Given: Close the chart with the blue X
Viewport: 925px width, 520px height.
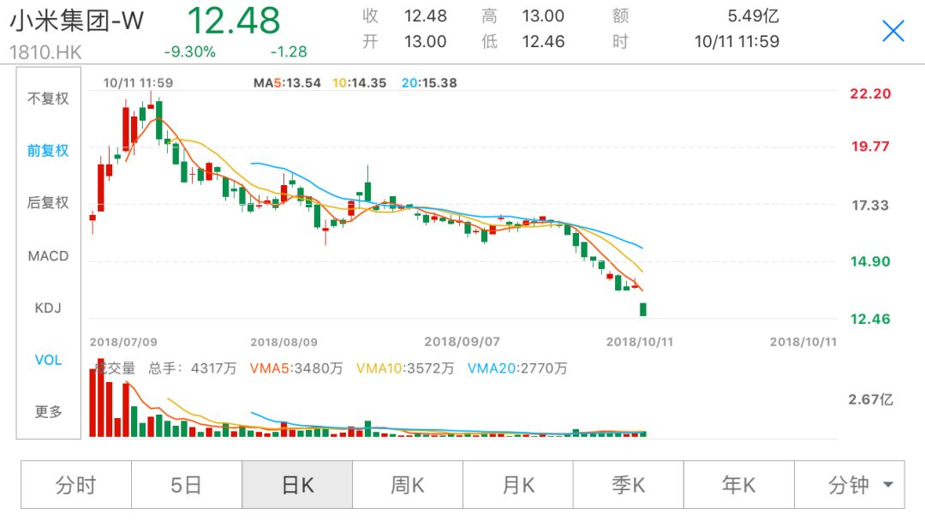Looking at the screenshot, I should [x=893, y=31].
